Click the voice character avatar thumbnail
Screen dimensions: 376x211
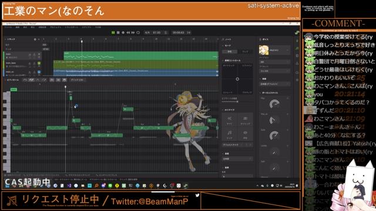pyautogui.click(x=264, y=50)
